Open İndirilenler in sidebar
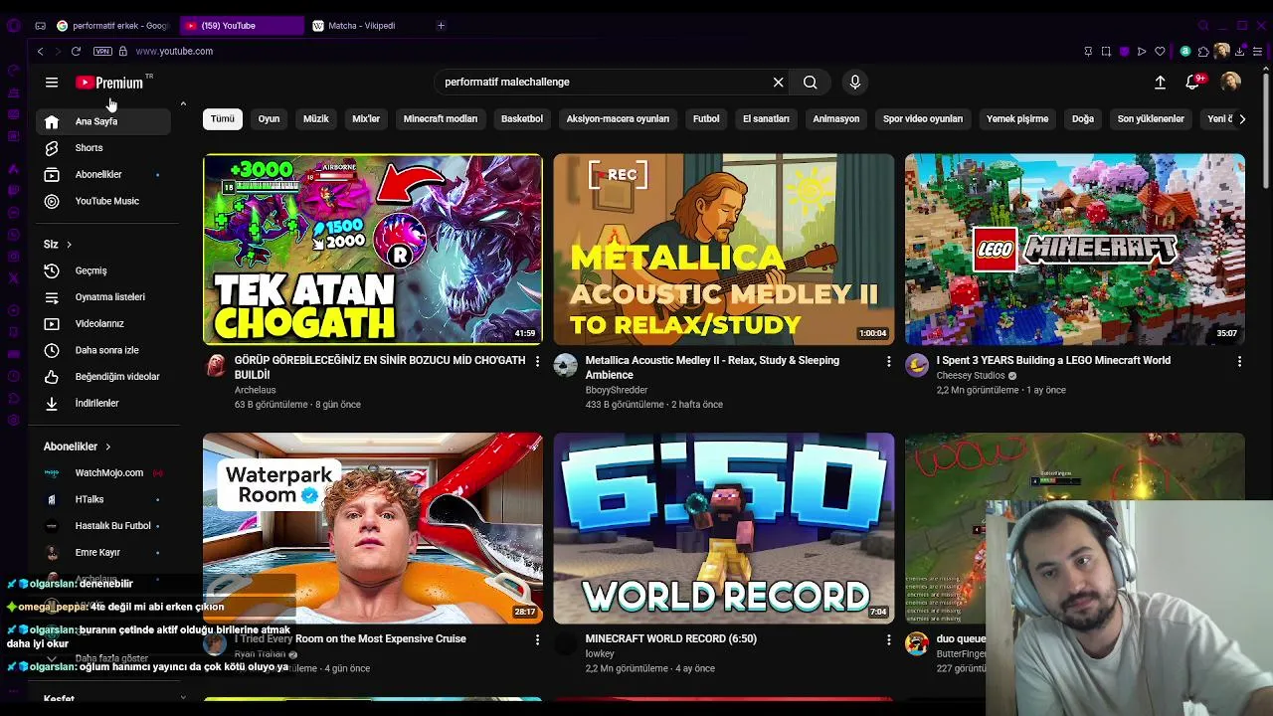This screenshot has width=1273, height=716. [103, 403]
